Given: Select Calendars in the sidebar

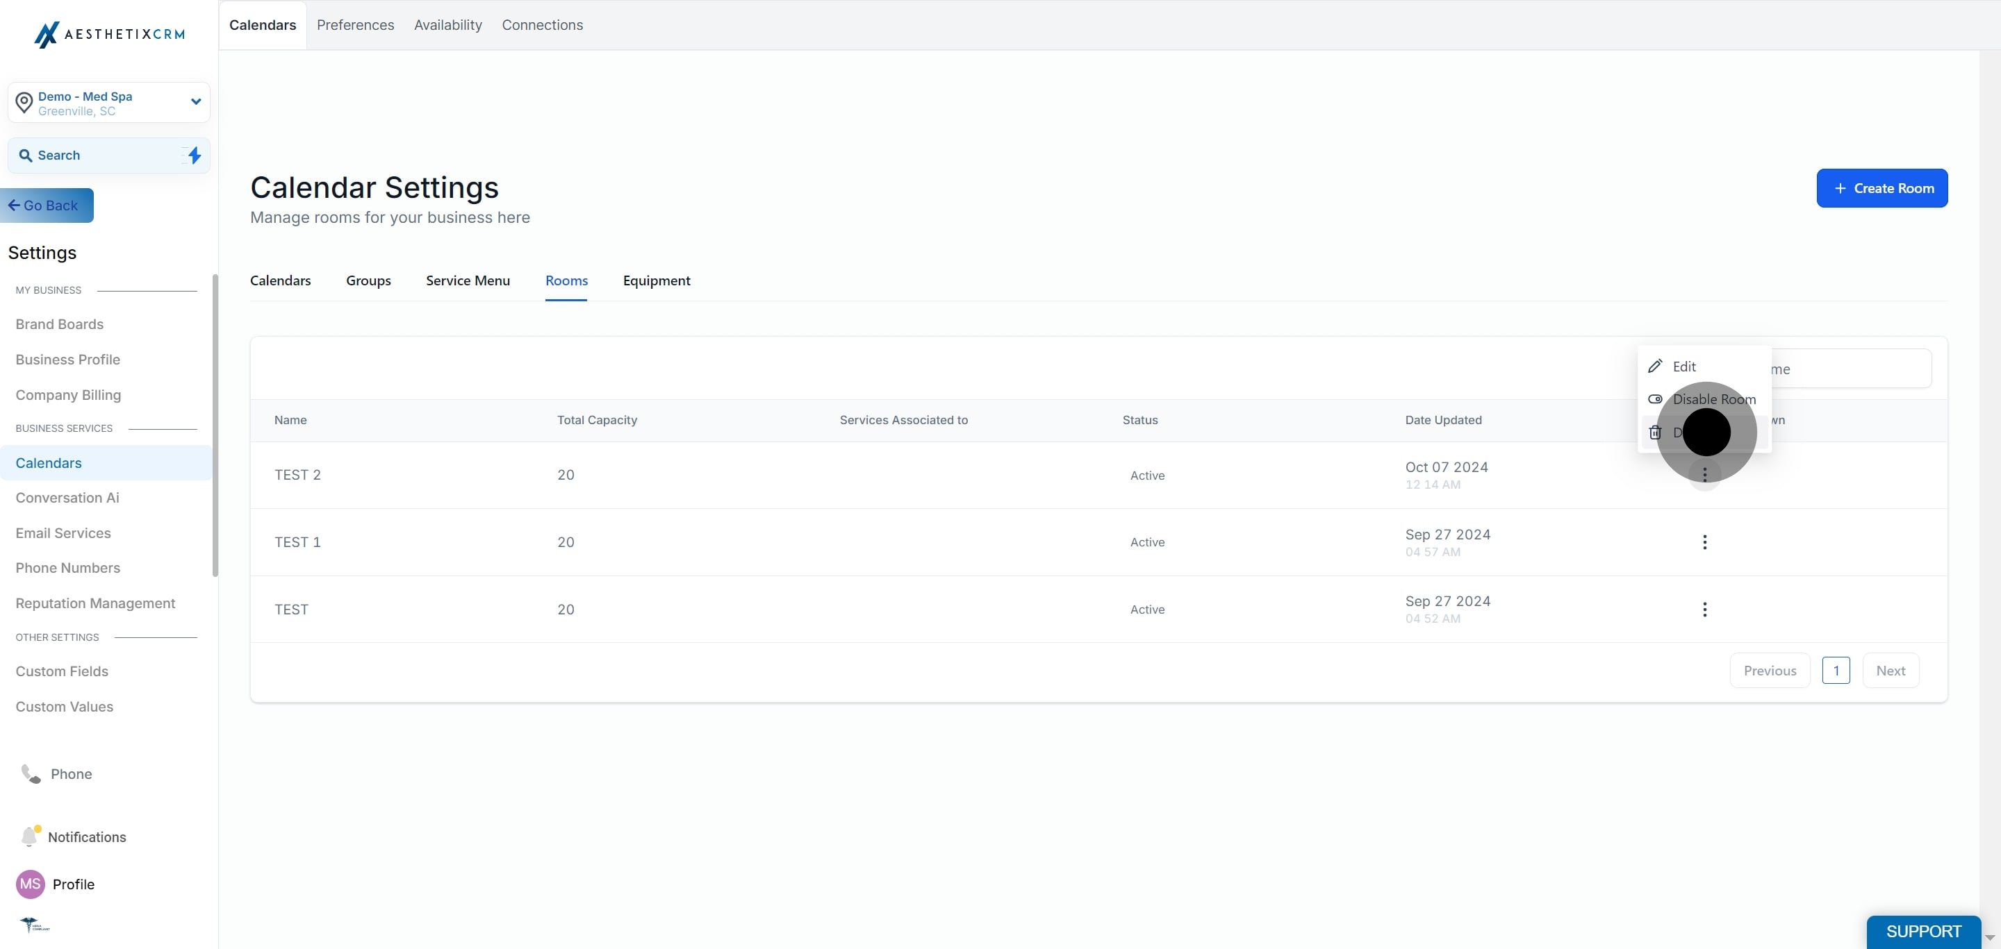Looking at the screenshot, I should tap(106, 462).
